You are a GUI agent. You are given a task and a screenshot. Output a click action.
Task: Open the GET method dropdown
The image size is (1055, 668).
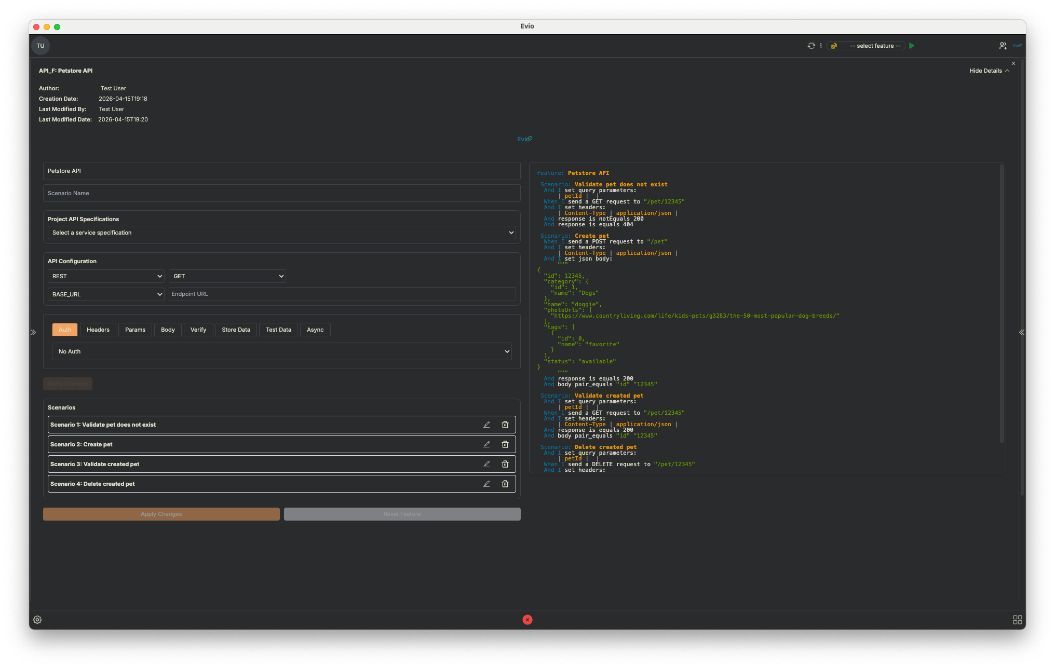pyautogui.click(x=227, y=276)
